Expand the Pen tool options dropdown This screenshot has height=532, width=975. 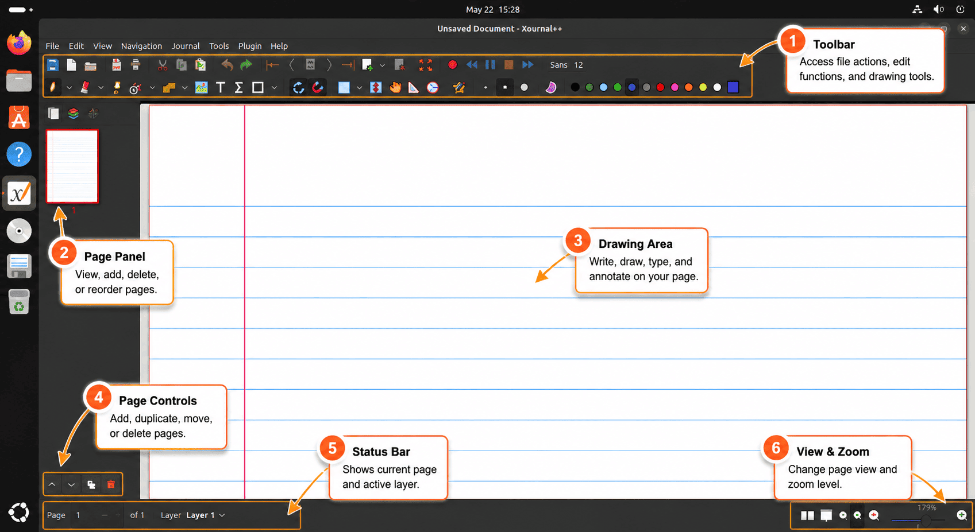click(69, 88)
